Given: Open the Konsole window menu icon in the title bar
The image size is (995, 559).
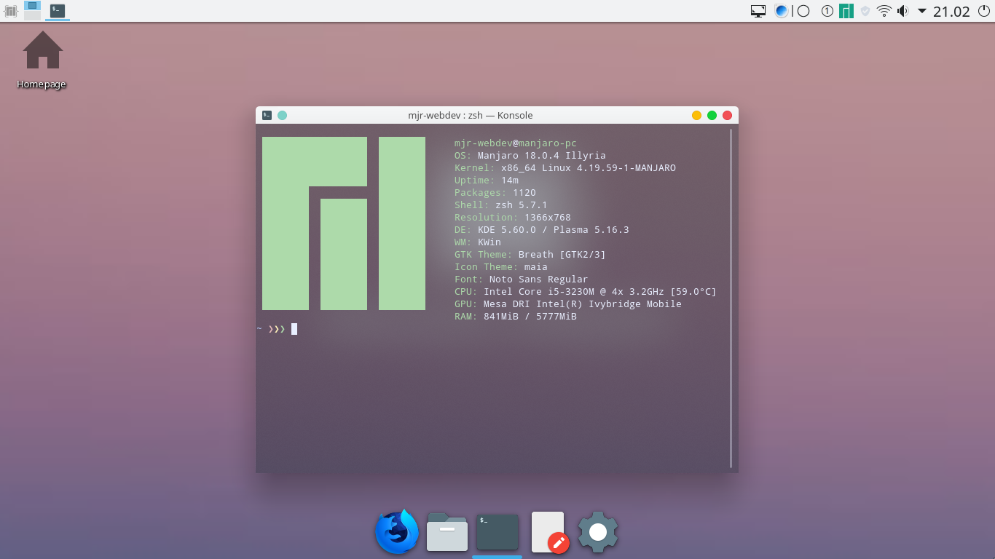Looking at the screenshot, I should 267,115.
